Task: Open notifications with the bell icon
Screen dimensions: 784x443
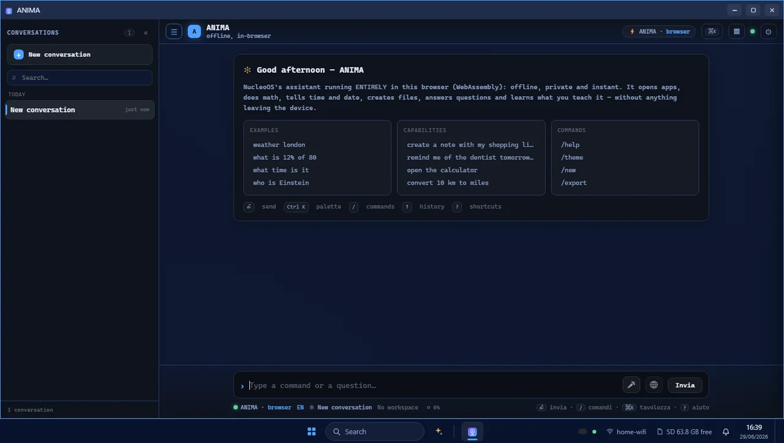Action: (726, 432)
